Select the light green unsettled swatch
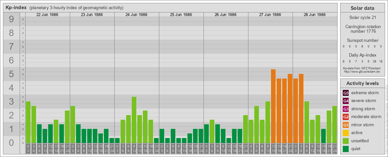This screenshot has width=388, height=157. 346,141
